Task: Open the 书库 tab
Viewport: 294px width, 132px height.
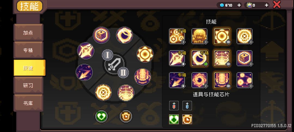Action: [28, 103]
